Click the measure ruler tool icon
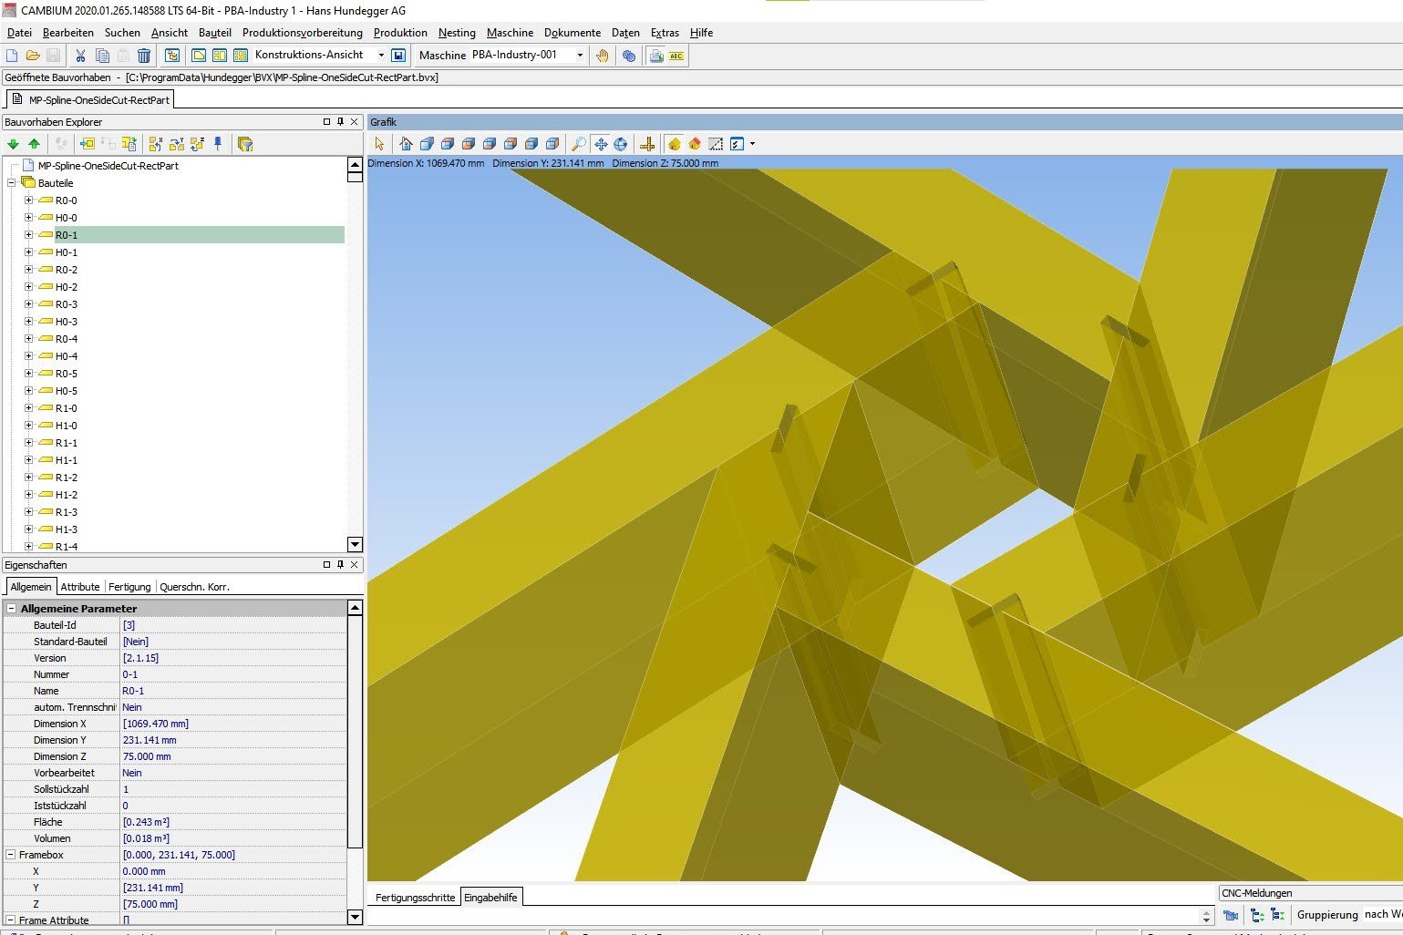This screenshot has height=935, width=1403. (x=647, y=144)
